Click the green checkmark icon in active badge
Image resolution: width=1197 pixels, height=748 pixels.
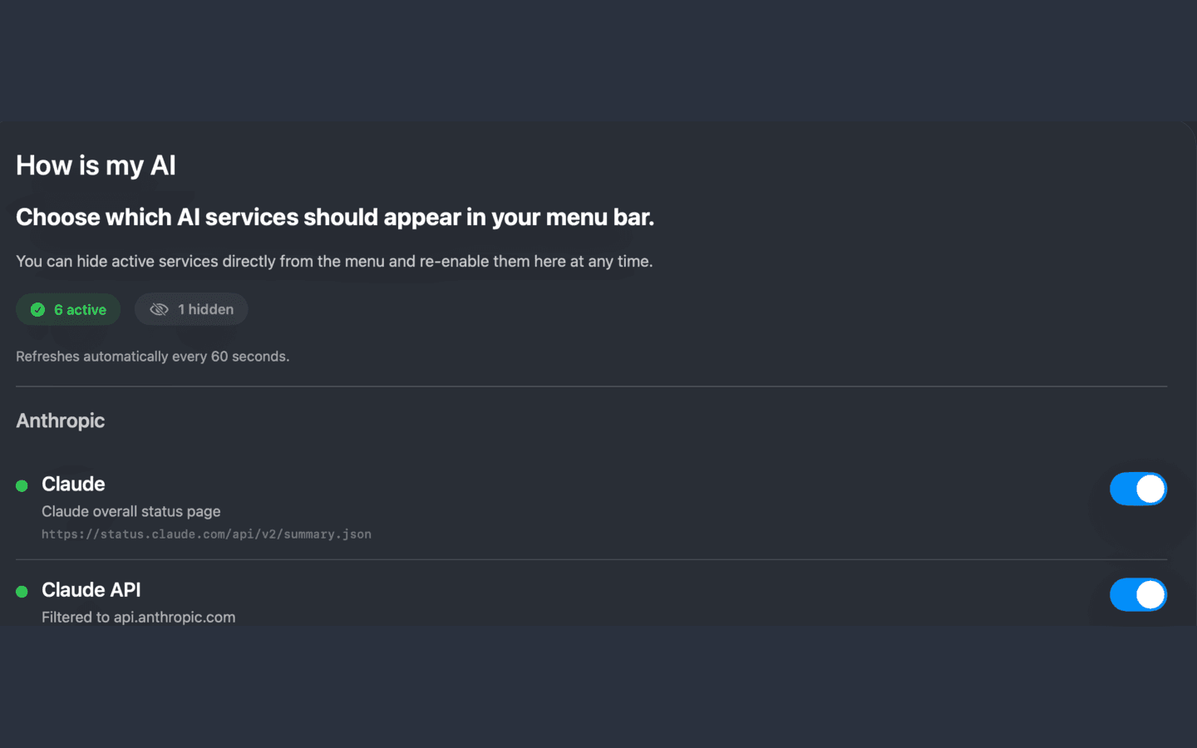(37, 310)
